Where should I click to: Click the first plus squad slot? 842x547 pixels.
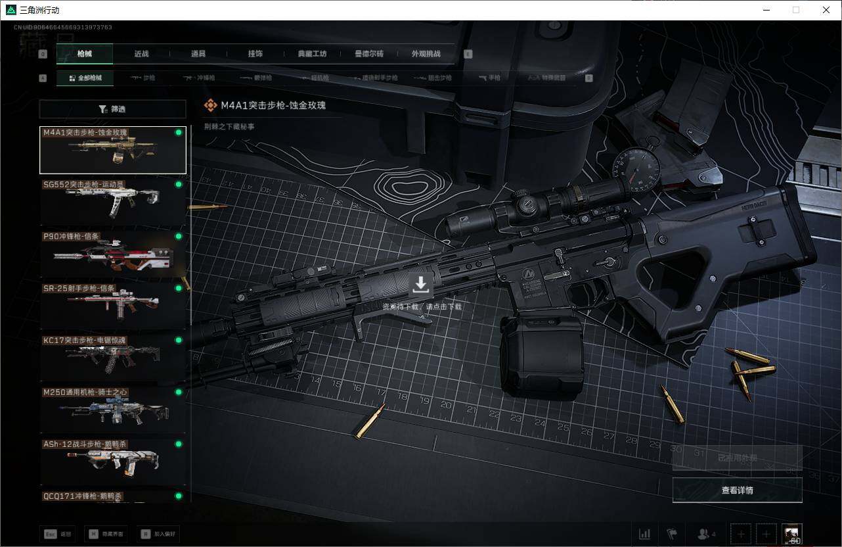(x=740, y=534)
